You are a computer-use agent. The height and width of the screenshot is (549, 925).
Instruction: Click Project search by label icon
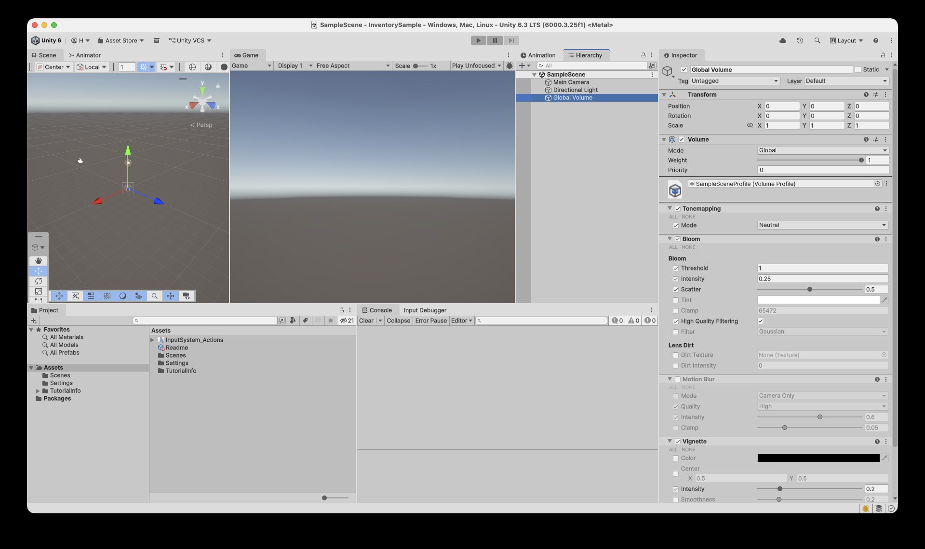coord(305,321)
